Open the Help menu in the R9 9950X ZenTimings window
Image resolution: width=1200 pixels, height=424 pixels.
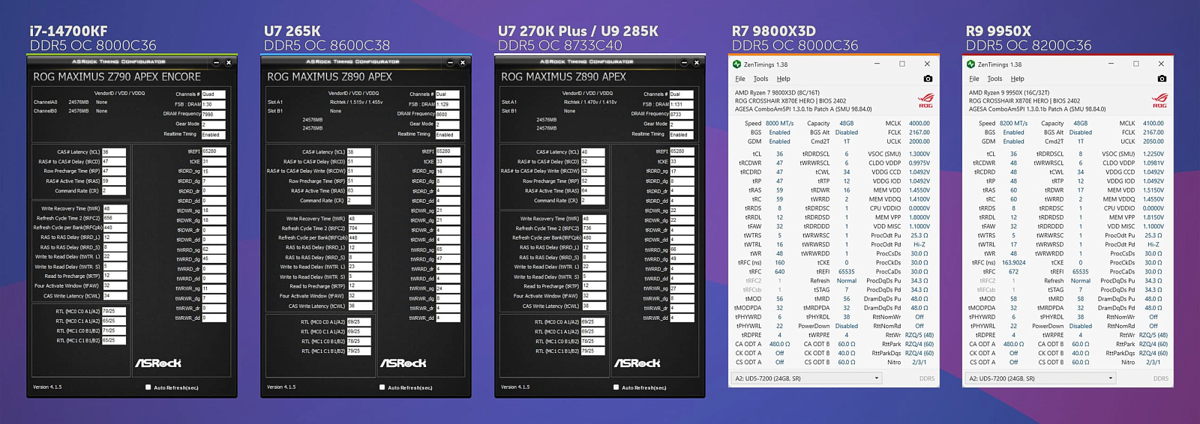pos(1017,79)
